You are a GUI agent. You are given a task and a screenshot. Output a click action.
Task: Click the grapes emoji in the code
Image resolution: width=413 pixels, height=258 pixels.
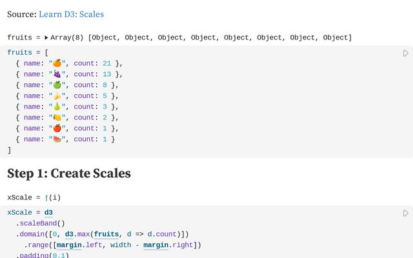tap(57, 74)
